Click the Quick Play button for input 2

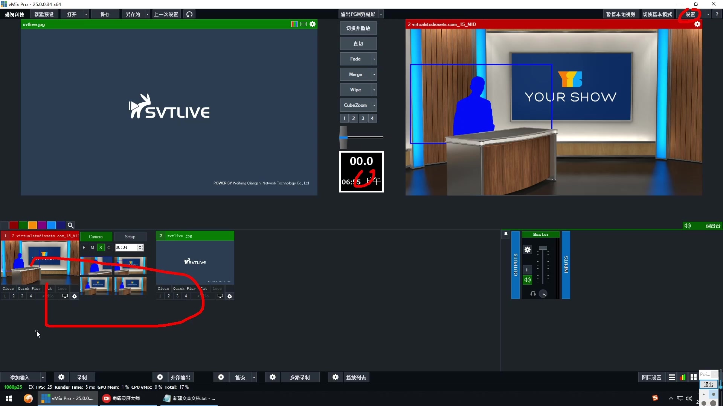tap(184, 288)
